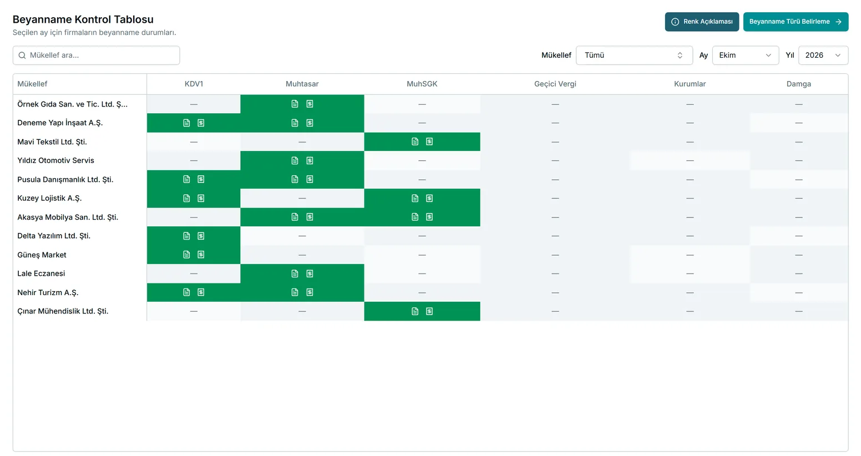Select the Örnek Gıda San. ve Tic. row name
Image resolution: width=861 pixels, height=456 pixels.
click(x=72, y=104)
